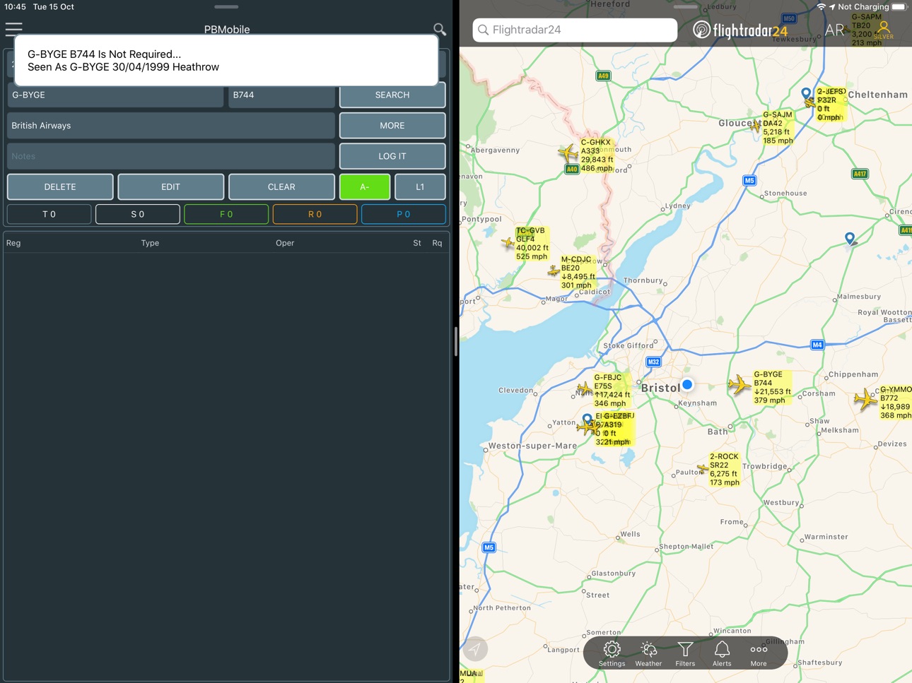The height and width of the screenshot is (683, 912).
Task: Tap the MORE button in PBMobile
Action: (392, 126)
